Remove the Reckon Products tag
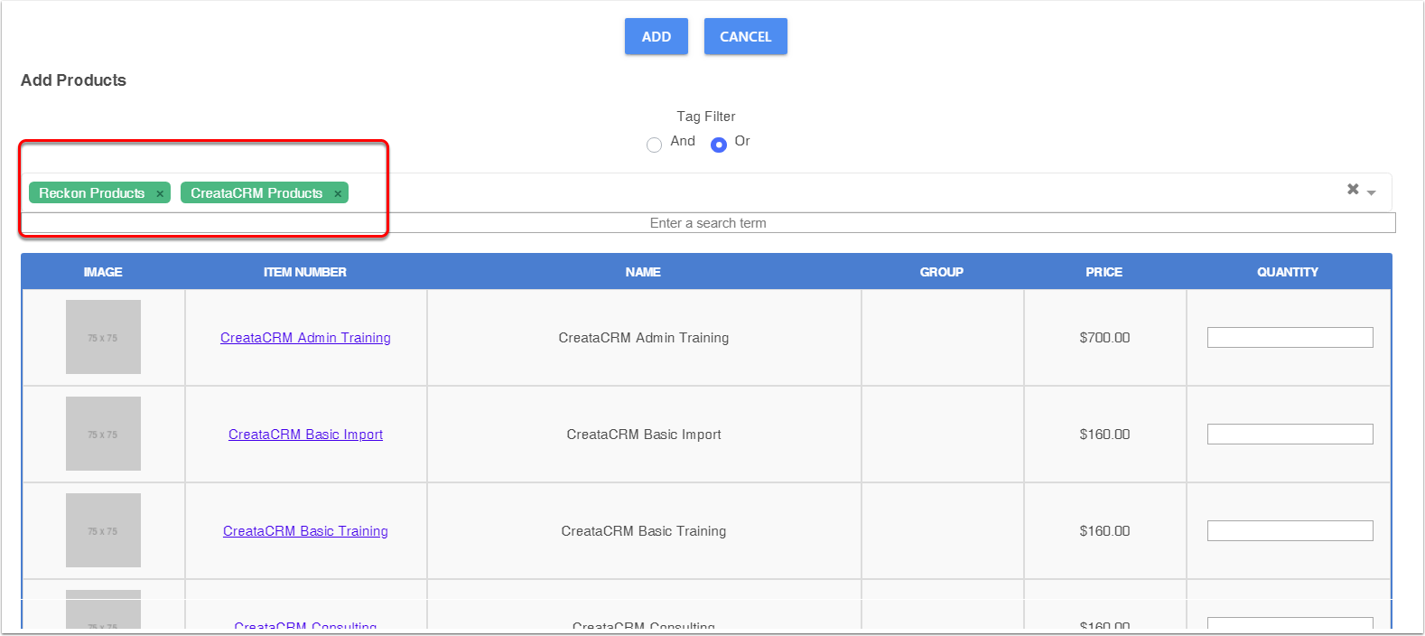 [160, 193]
